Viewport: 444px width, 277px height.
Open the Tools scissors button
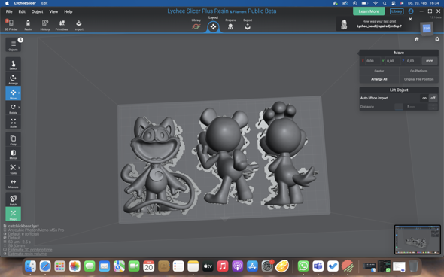(13, 169)
